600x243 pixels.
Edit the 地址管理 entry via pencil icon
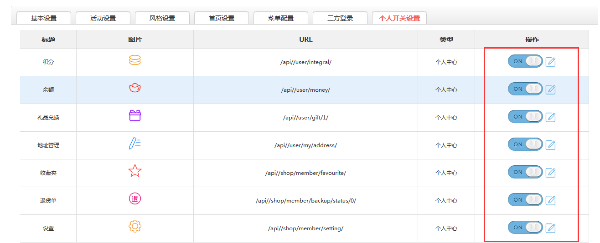(x=550, y=145)
